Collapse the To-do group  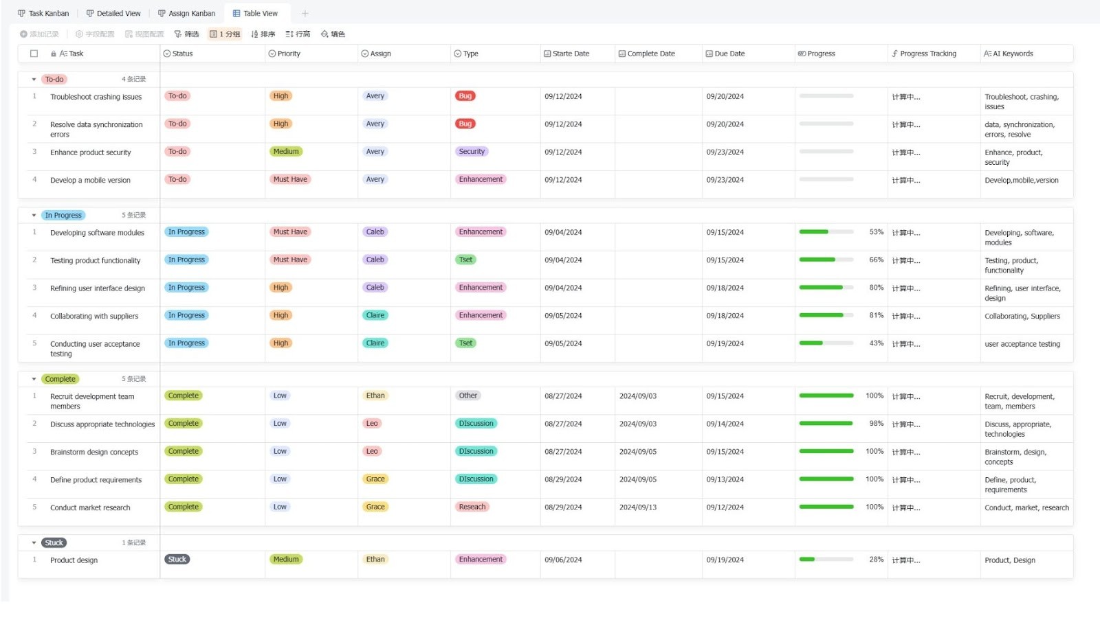coord(33,78)
